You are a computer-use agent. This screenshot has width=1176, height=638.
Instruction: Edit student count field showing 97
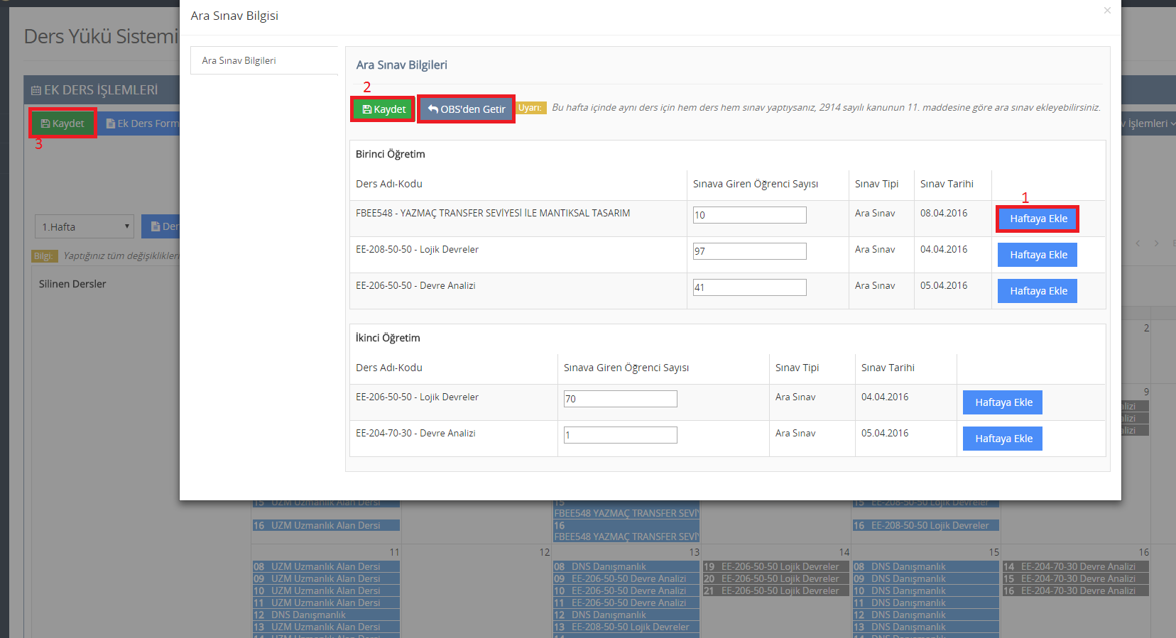(749, 251)
